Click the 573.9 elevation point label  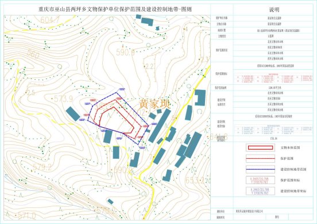pyautogui.click(x=63, y=99)
